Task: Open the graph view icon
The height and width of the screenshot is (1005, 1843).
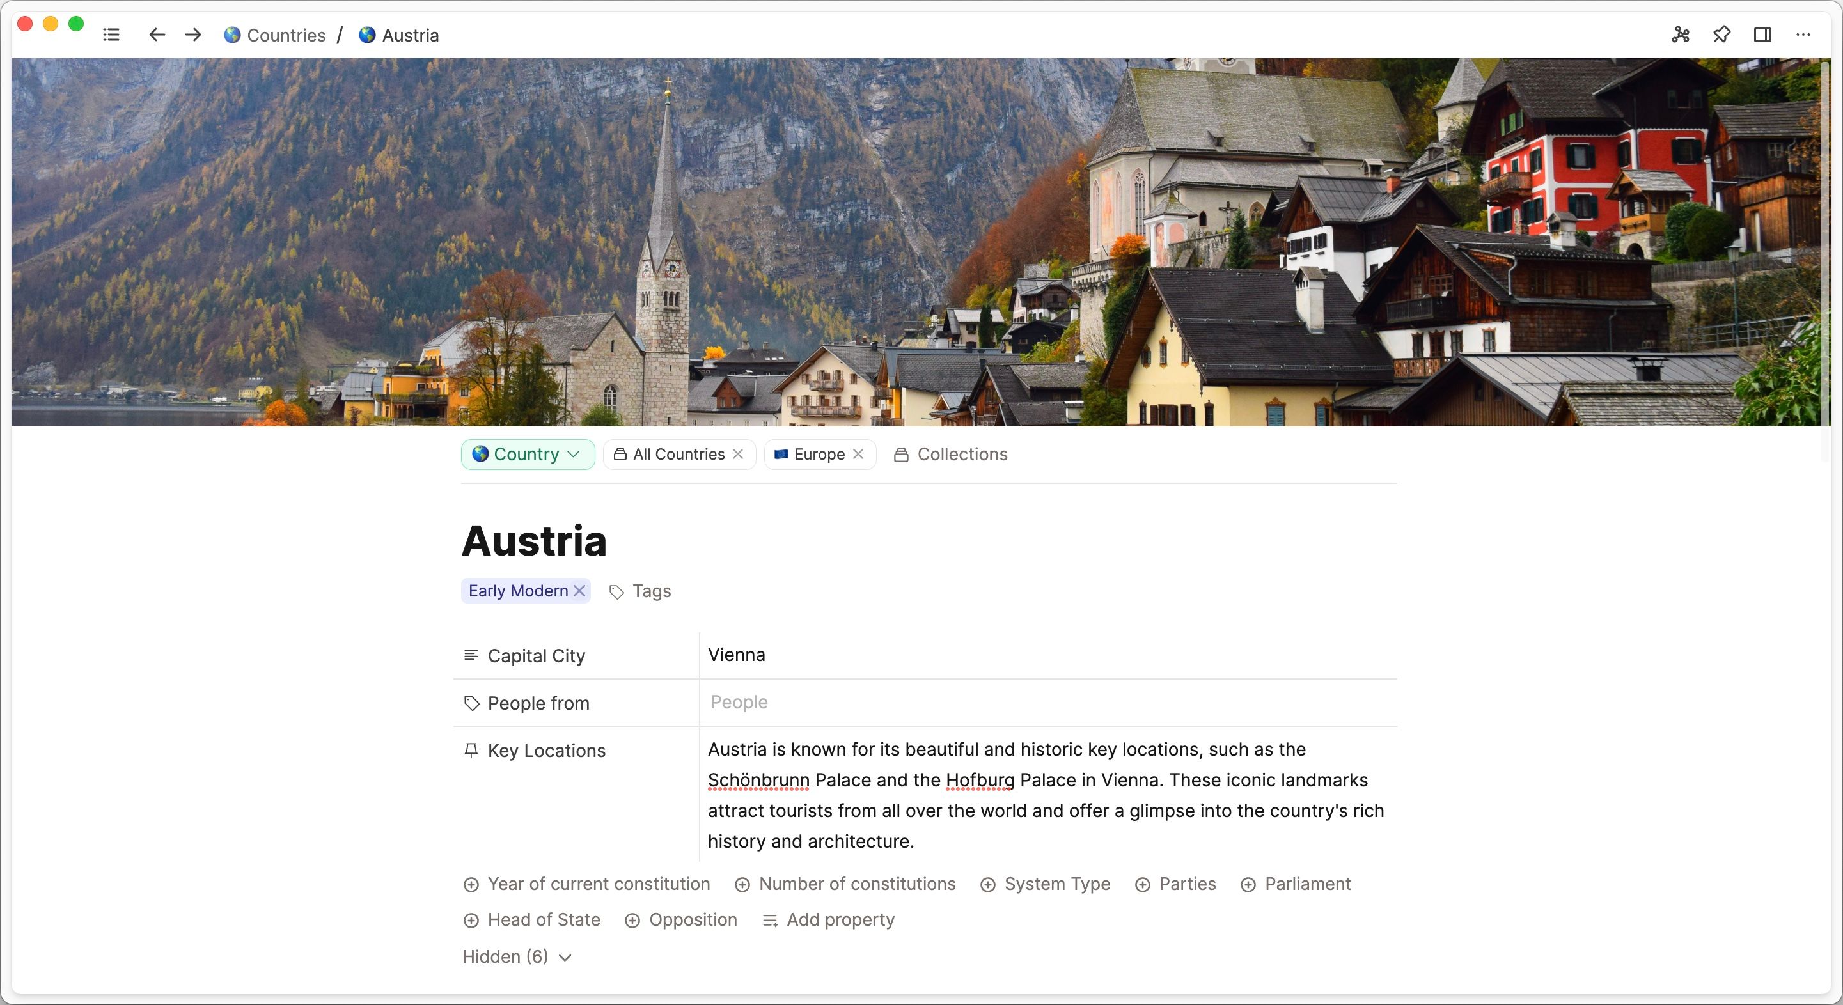Action: [1681, 35]
